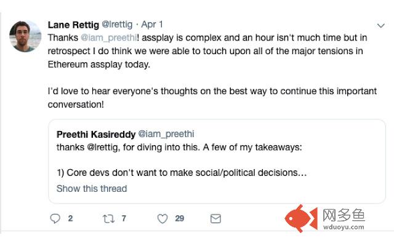Expand with "Show this thread"
Screen dimensions: 394x246
[x=91, y=188]
